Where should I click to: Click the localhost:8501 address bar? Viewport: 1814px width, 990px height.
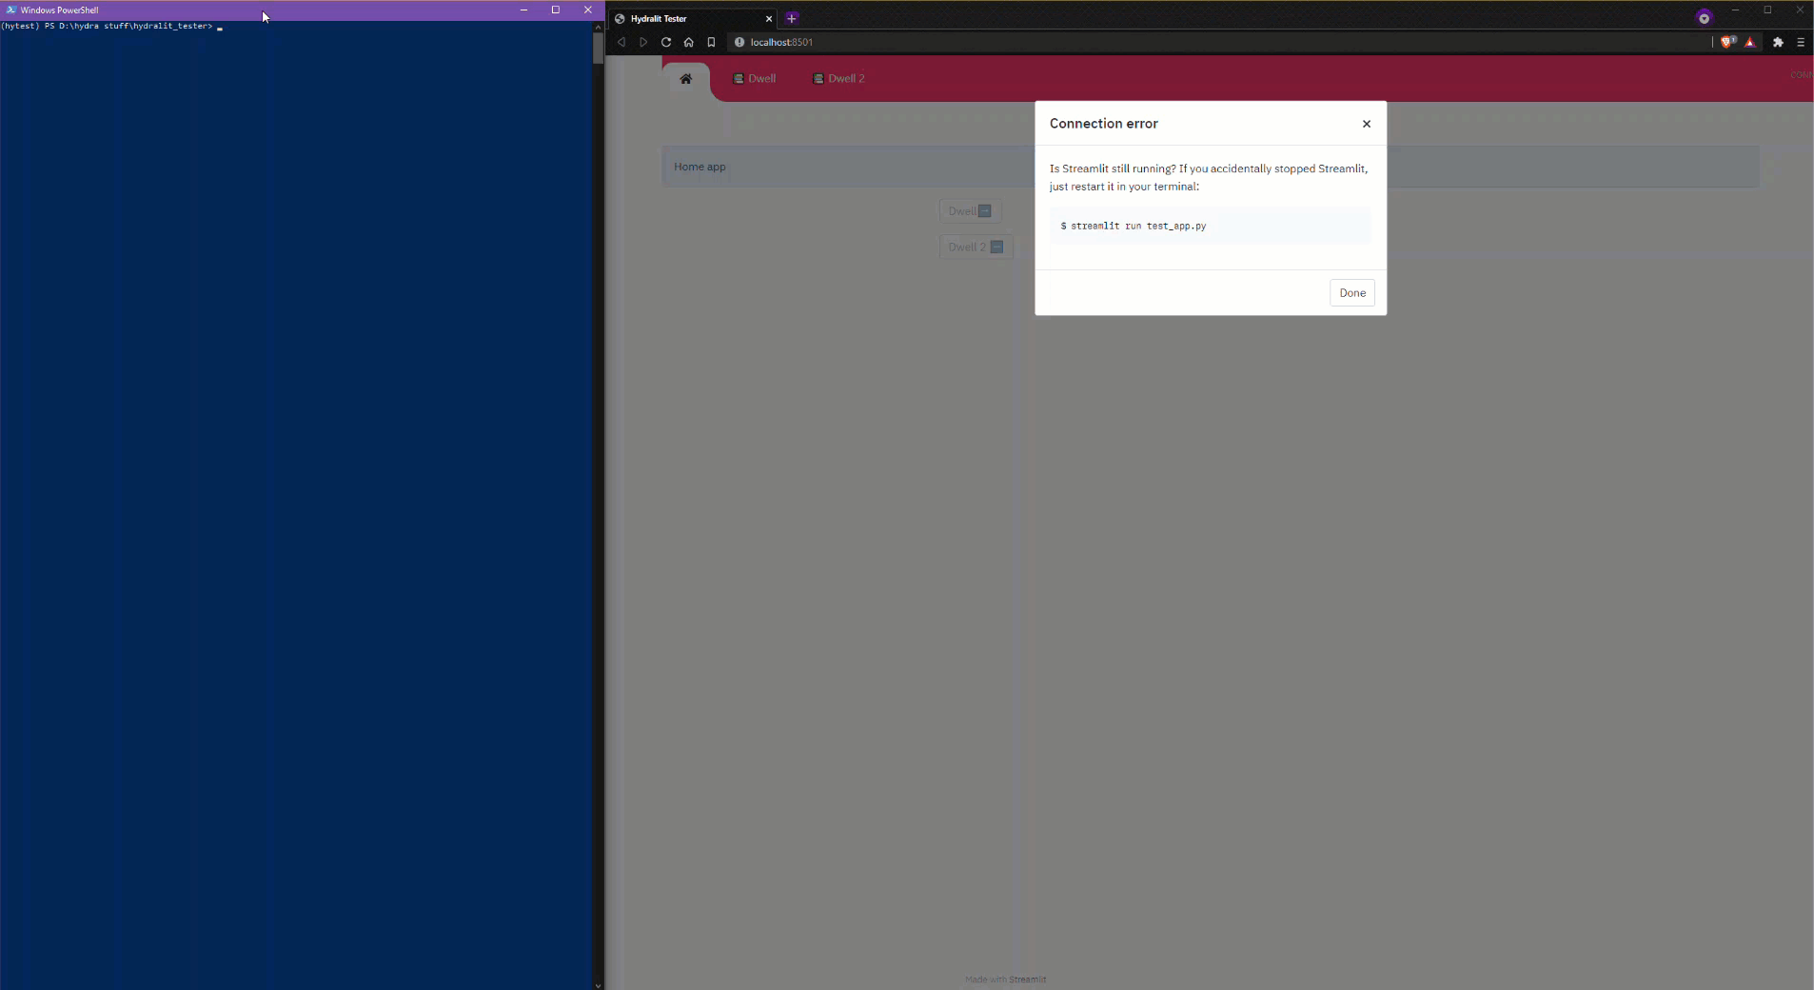click(1218, 42)
